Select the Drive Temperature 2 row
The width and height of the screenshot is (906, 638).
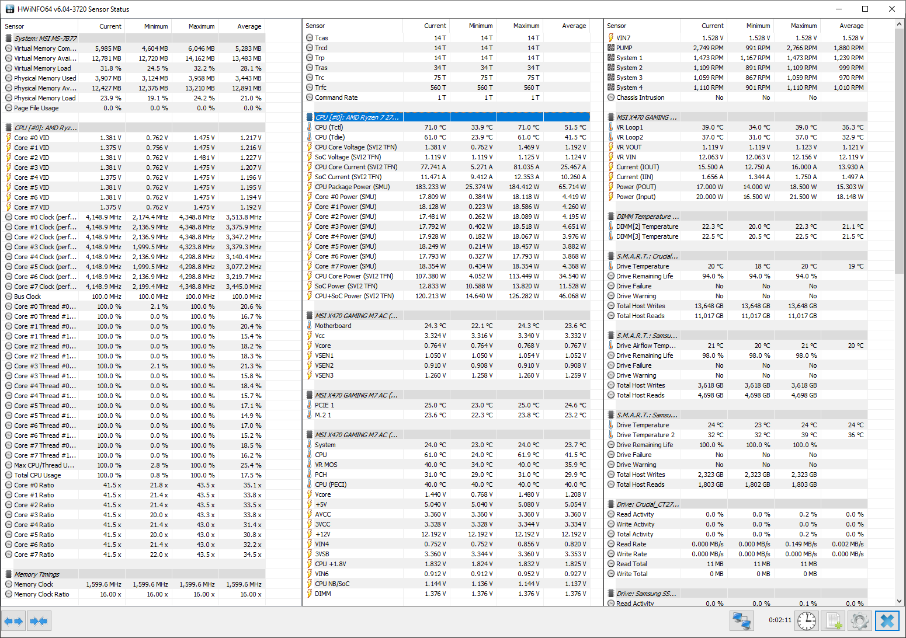click(736, 435)
